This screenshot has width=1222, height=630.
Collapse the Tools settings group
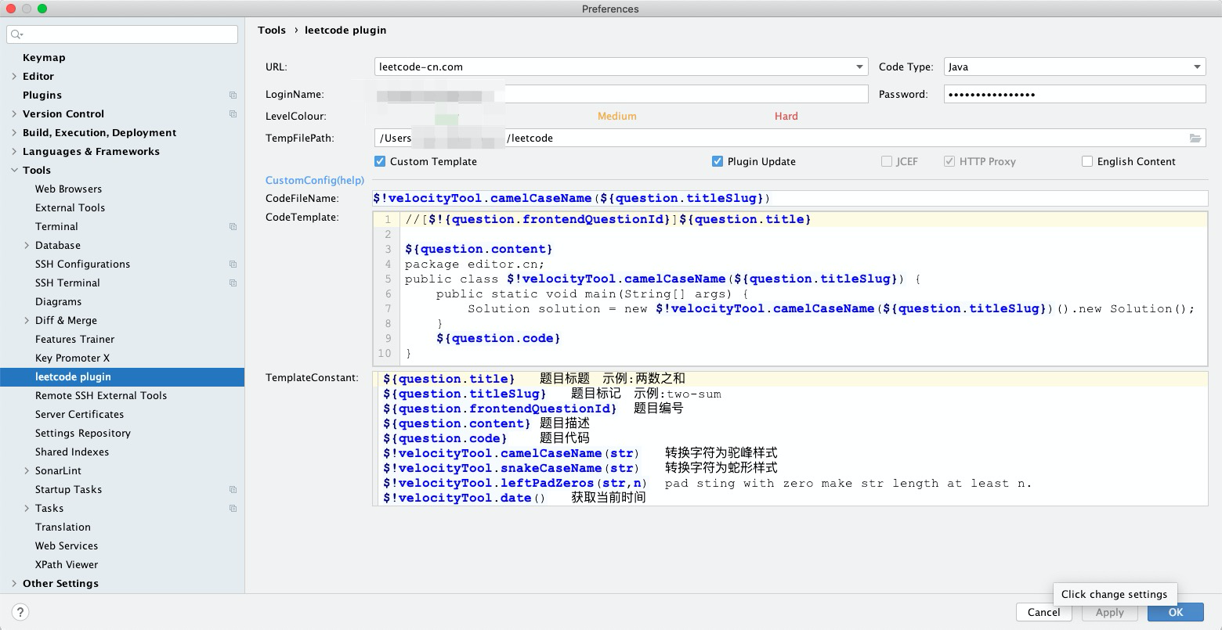click(x=14, y=171)
